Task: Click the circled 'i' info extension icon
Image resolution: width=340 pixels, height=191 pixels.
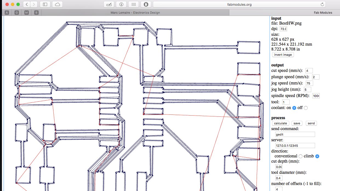Action: coord(121,4)
